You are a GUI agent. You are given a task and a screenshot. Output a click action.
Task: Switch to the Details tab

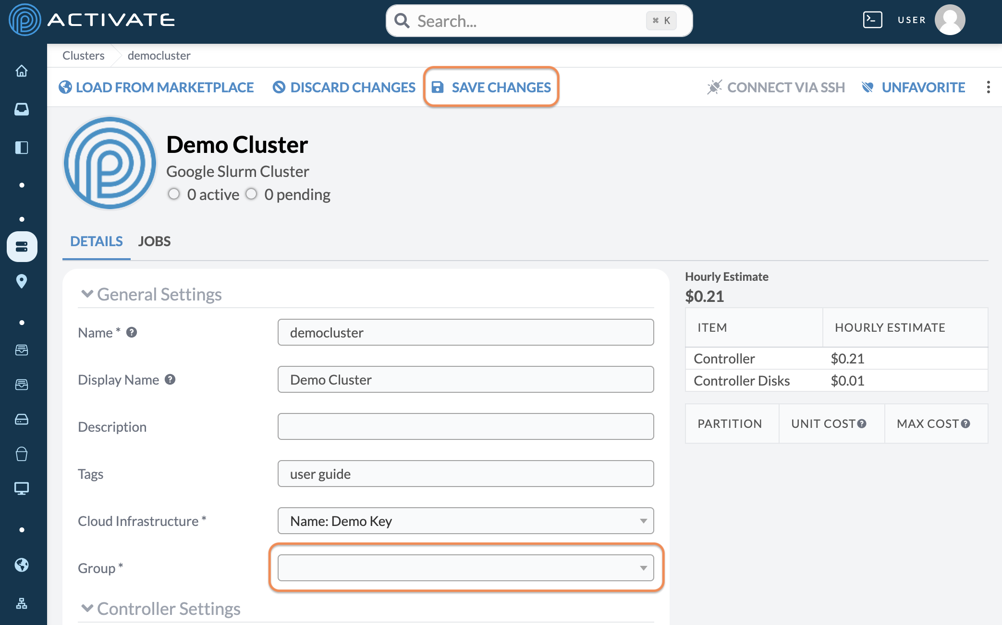coord(97,241)
